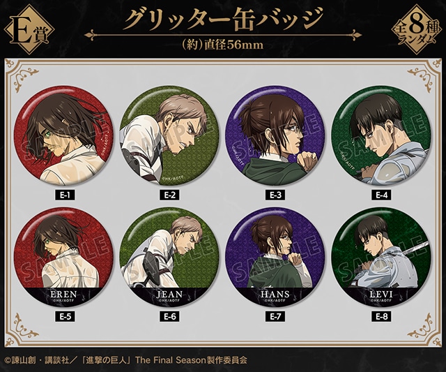Click the E-6 label tag
446x372 pixels.
click(x=170, y=316)
